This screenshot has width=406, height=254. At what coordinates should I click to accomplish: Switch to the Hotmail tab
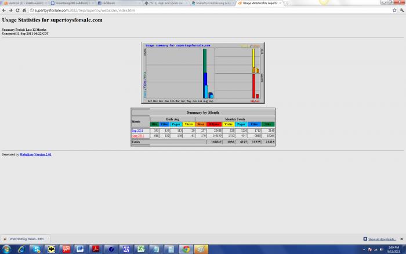point(25,3)
